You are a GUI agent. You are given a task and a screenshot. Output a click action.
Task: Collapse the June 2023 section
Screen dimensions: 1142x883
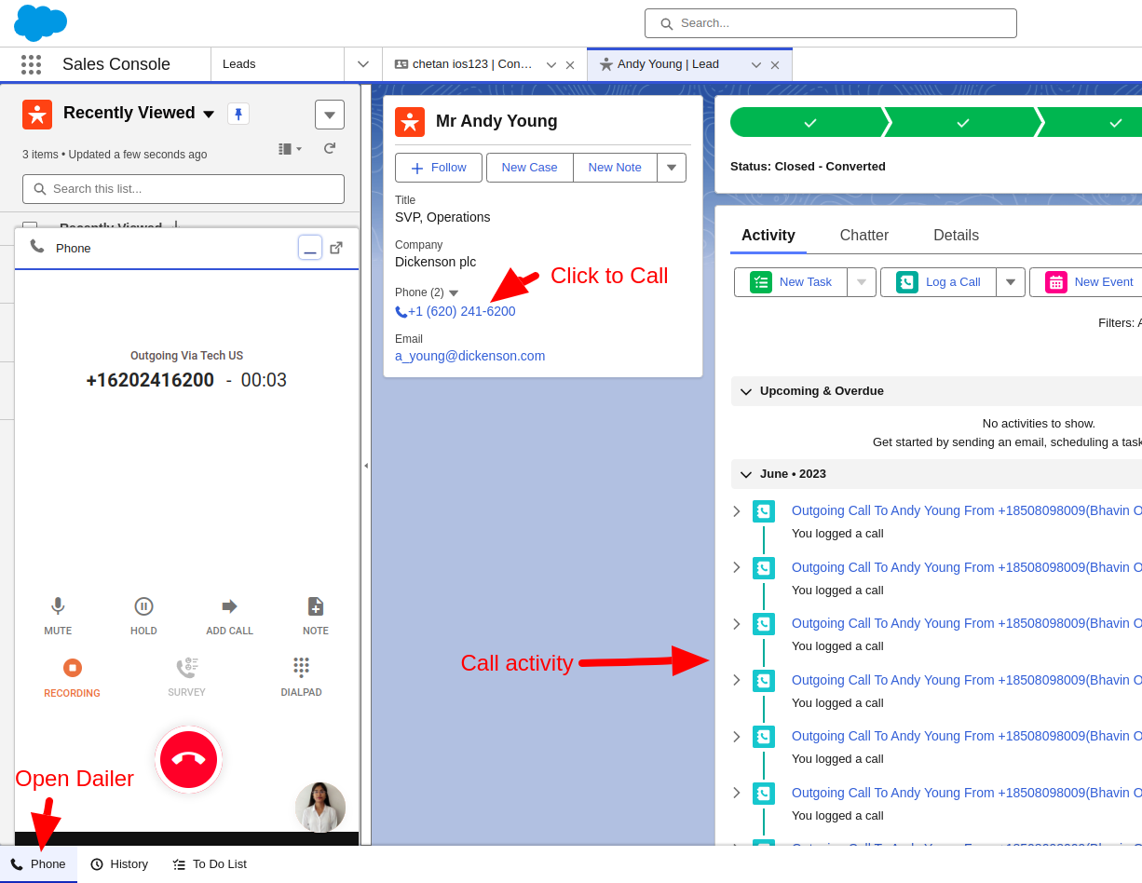[x=746, y=474]
